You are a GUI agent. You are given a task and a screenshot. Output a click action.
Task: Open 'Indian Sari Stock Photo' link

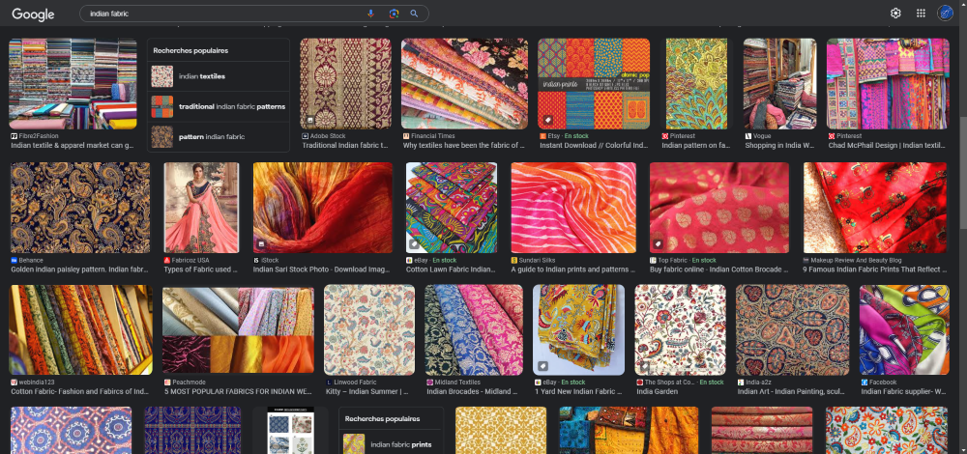click(x=321, y=270)
